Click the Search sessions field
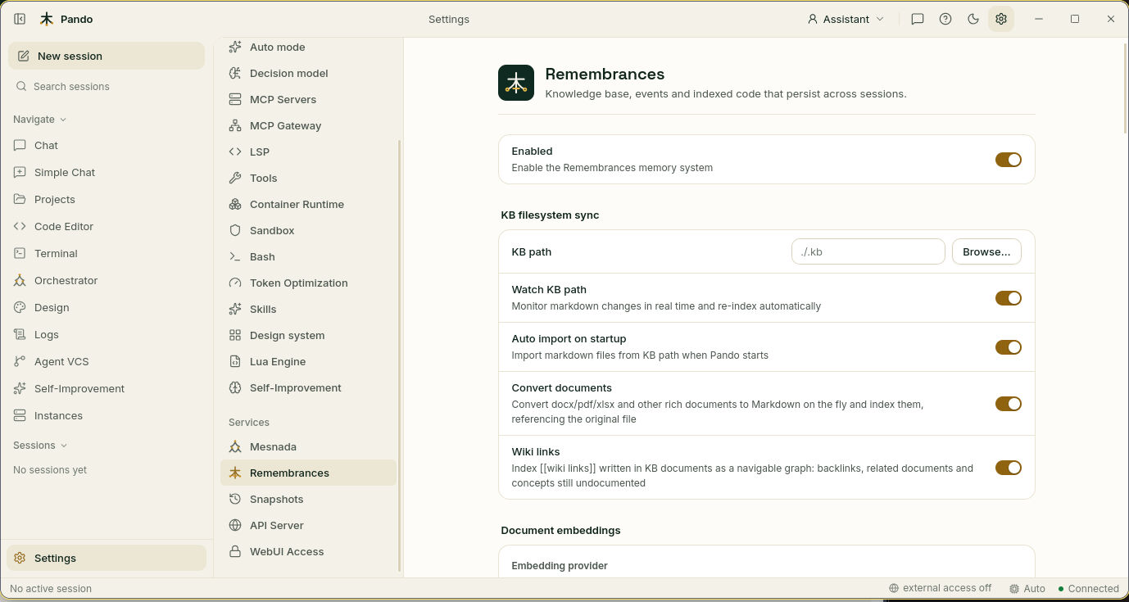 click(x=107, y=86)
